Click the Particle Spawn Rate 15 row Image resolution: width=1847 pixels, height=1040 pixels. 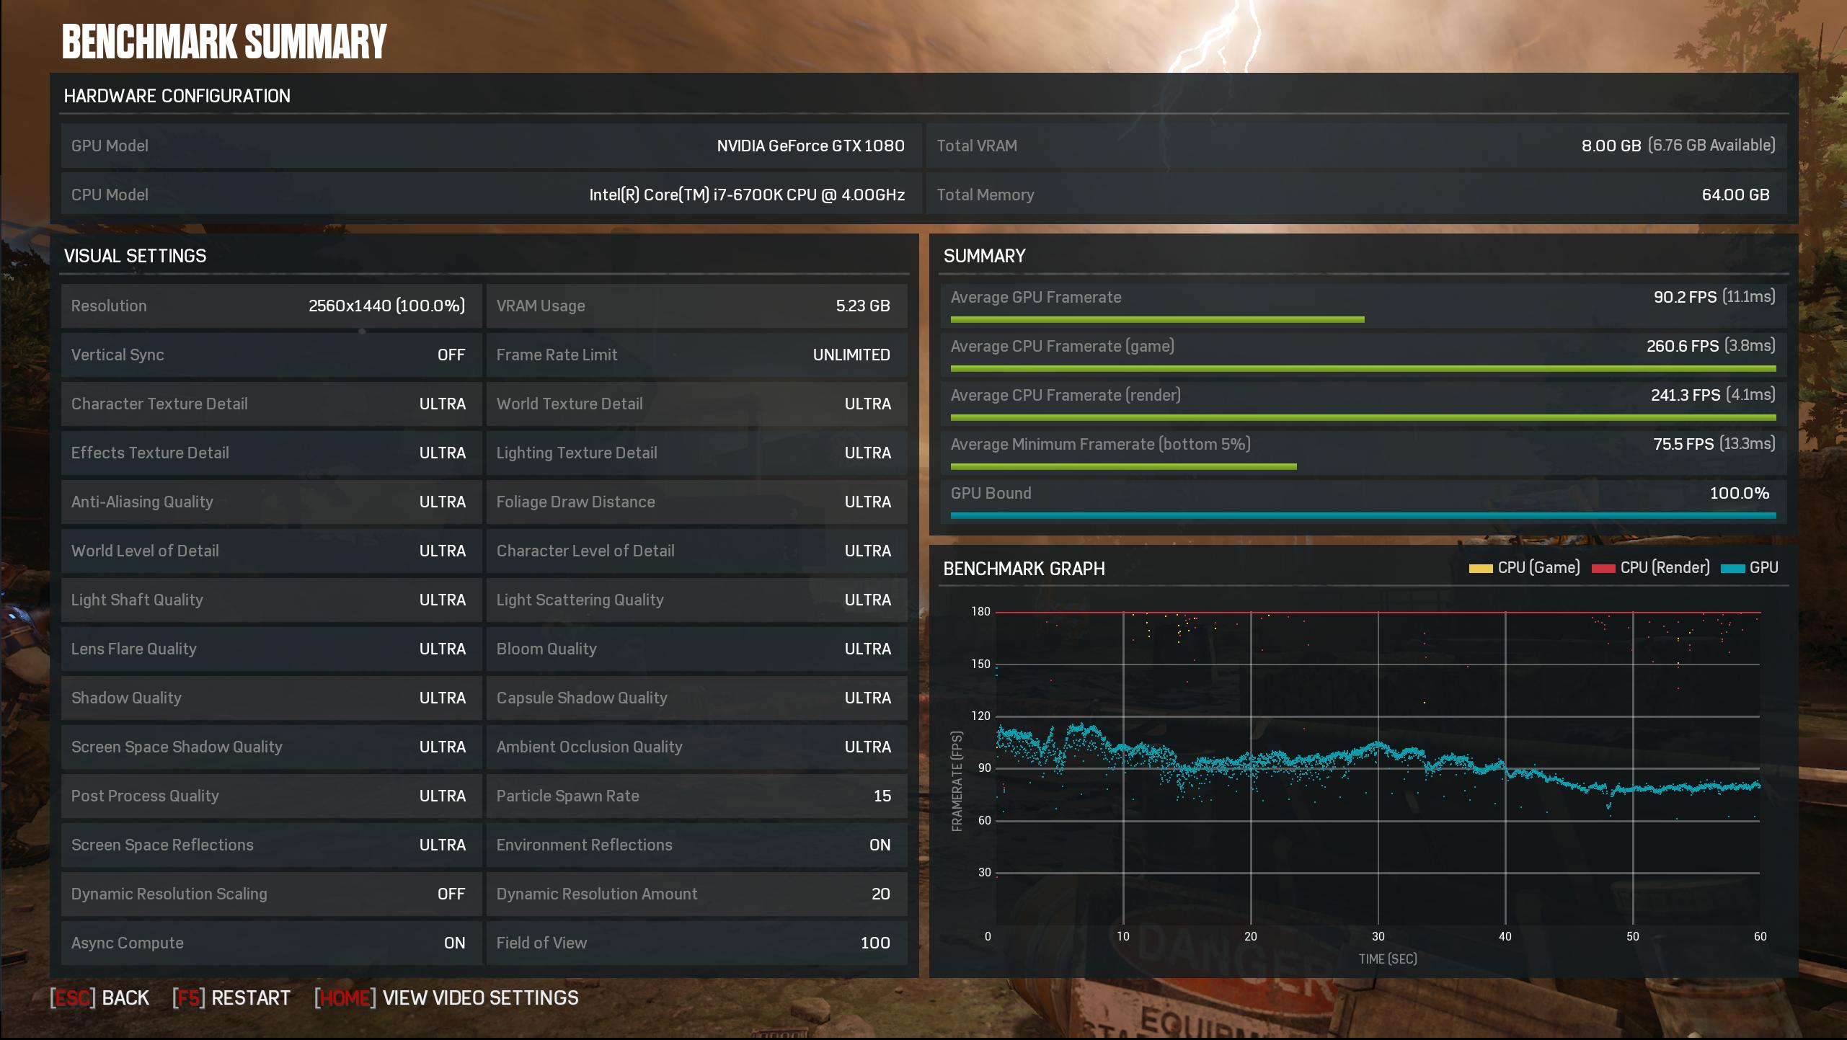point(696,796)
